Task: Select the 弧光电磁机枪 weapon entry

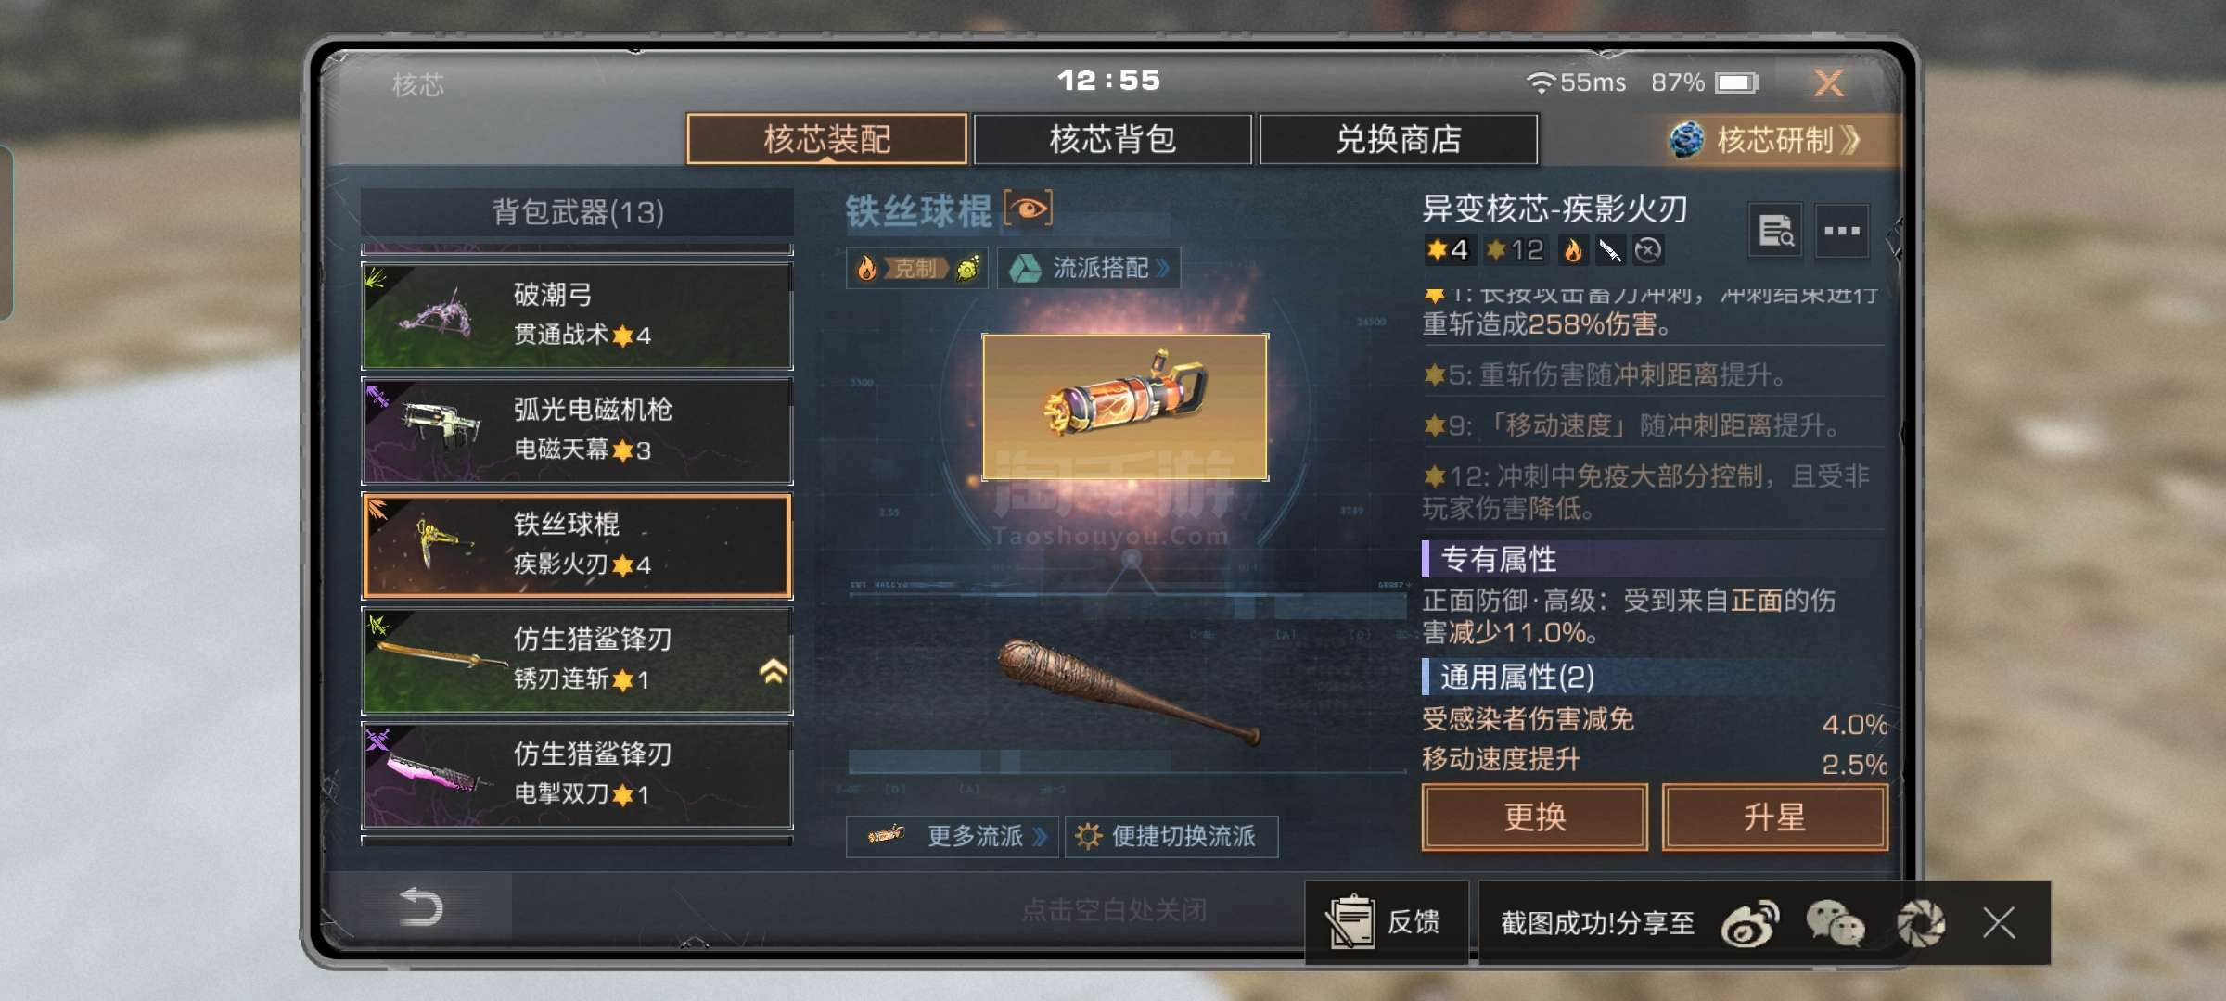Action: click(x=577, y=431)
